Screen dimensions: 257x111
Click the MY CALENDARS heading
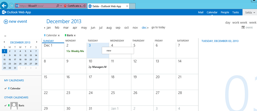pos(14,80)
